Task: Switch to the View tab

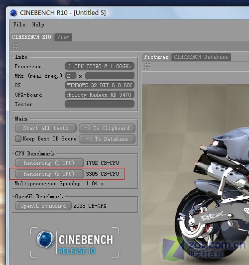Action: coord(63,37)
